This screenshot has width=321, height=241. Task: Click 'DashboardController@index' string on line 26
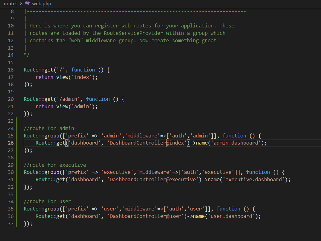[147, 143]
